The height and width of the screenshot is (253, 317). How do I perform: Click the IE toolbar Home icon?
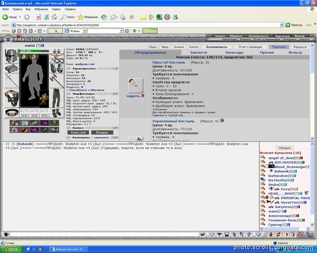tap(54, 17)
